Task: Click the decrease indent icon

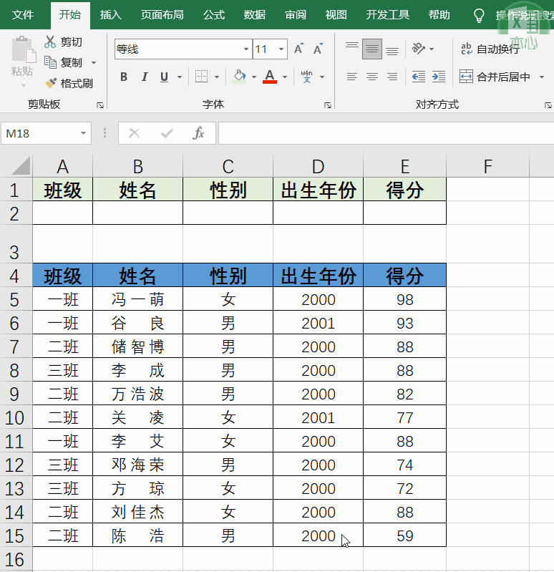Action: tap(418, 77)
